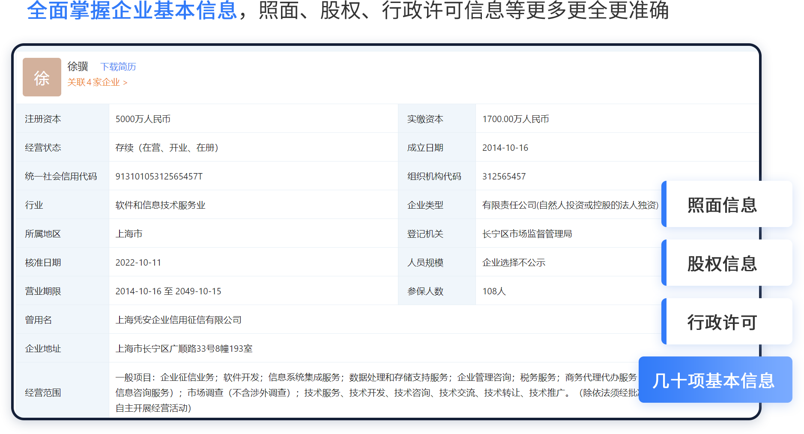Click the insured headcount value 108人

point(494,291)
